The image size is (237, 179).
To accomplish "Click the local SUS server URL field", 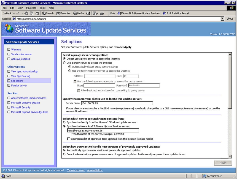I will 103,131.
